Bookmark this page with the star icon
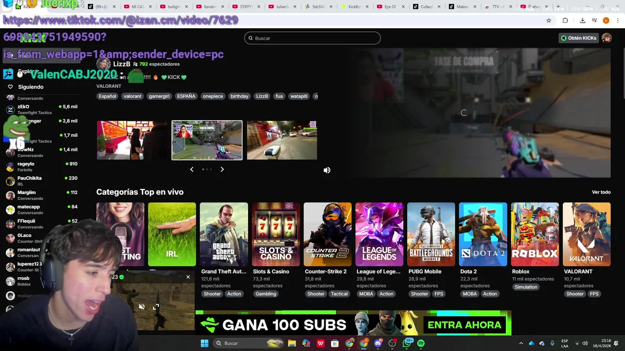This screenshot has width=625, height=351. [549, 20]
